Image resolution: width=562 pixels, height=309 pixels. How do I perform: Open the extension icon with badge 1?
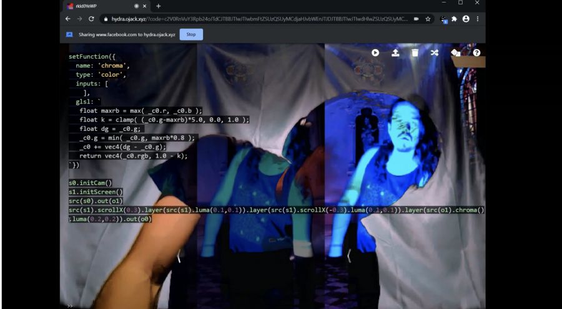click(444, 19)
